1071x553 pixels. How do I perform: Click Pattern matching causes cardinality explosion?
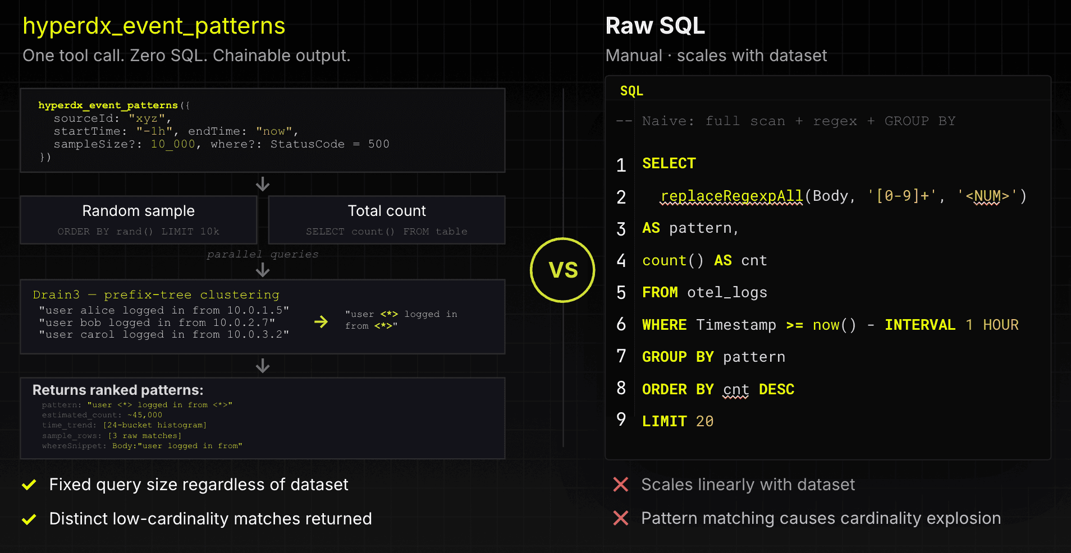[821, 518]
